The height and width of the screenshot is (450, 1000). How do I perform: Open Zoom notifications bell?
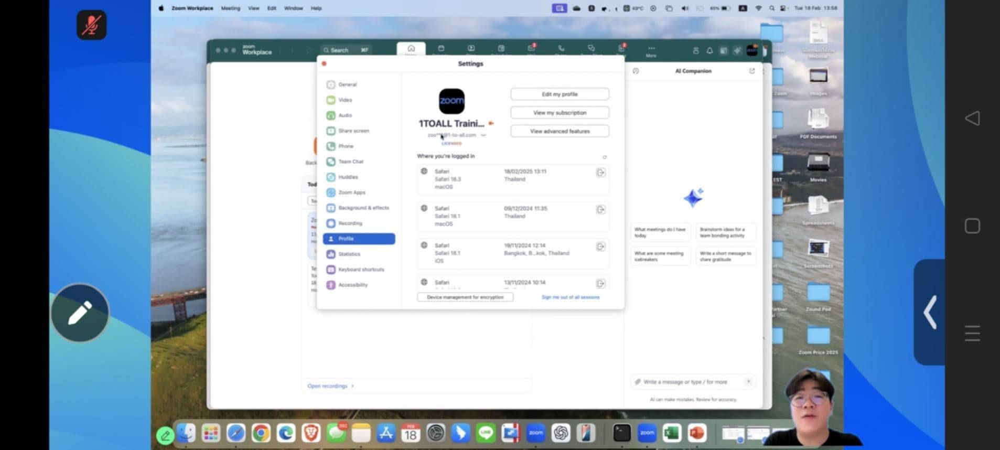click(x=709, y=51)
